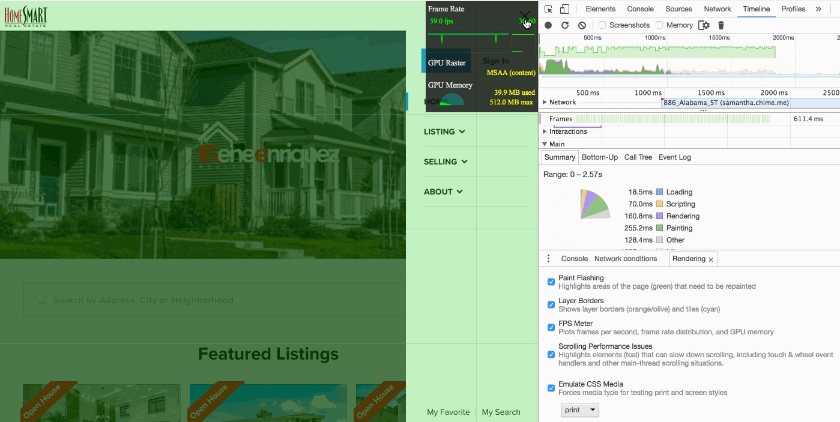Open the timeline capture settings gear
The height and width of the screenshot is (422, 840).
coord(704,25)
